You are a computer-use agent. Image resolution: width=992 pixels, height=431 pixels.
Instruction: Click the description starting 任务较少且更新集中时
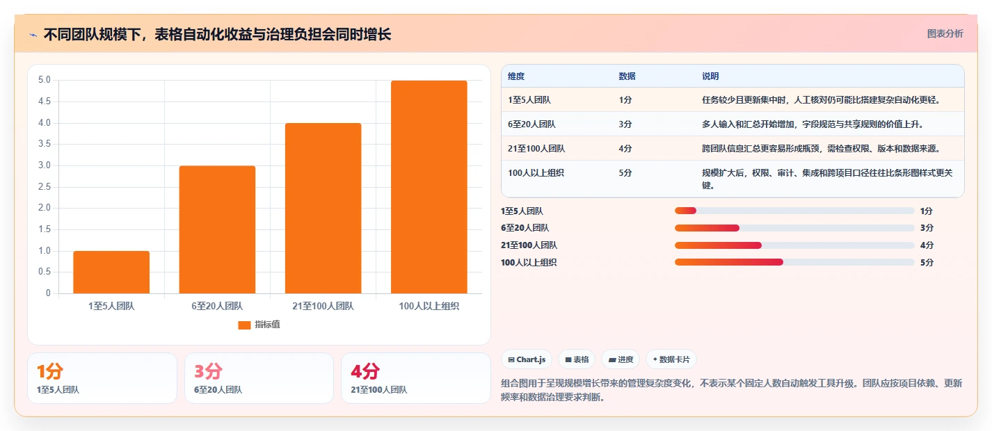[x=821, y=99]
